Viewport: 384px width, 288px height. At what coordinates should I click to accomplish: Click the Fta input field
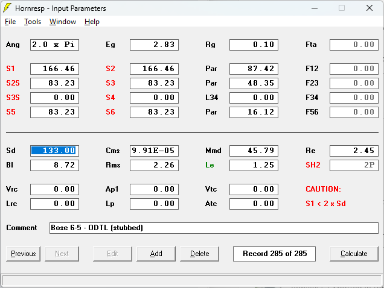click(354, 45)
